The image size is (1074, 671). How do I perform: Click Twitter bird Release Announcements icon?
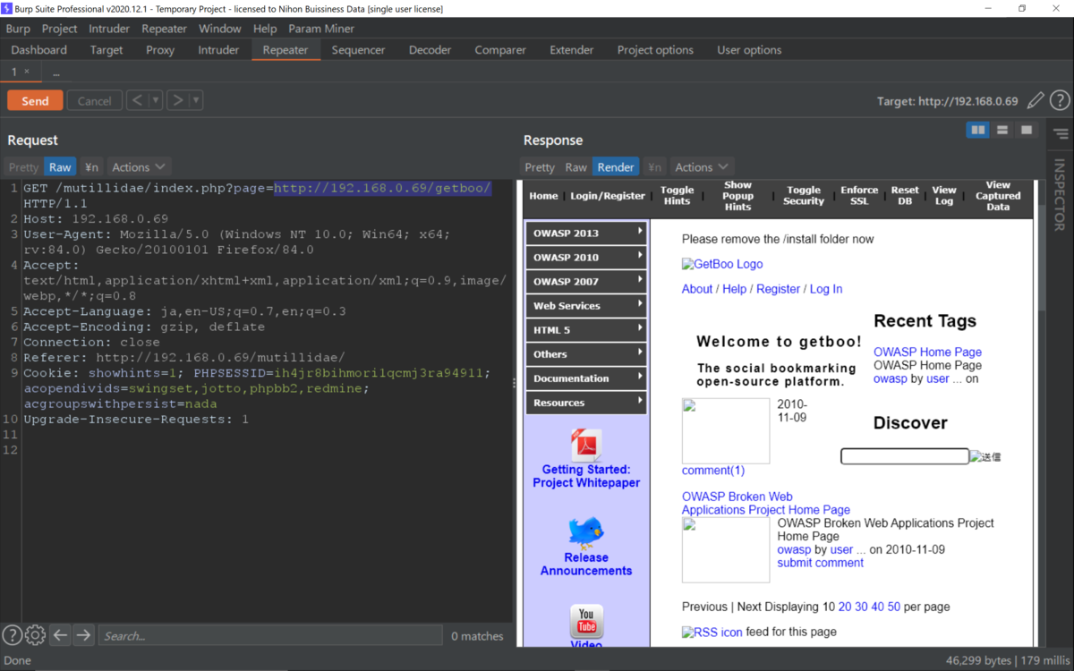586,532
